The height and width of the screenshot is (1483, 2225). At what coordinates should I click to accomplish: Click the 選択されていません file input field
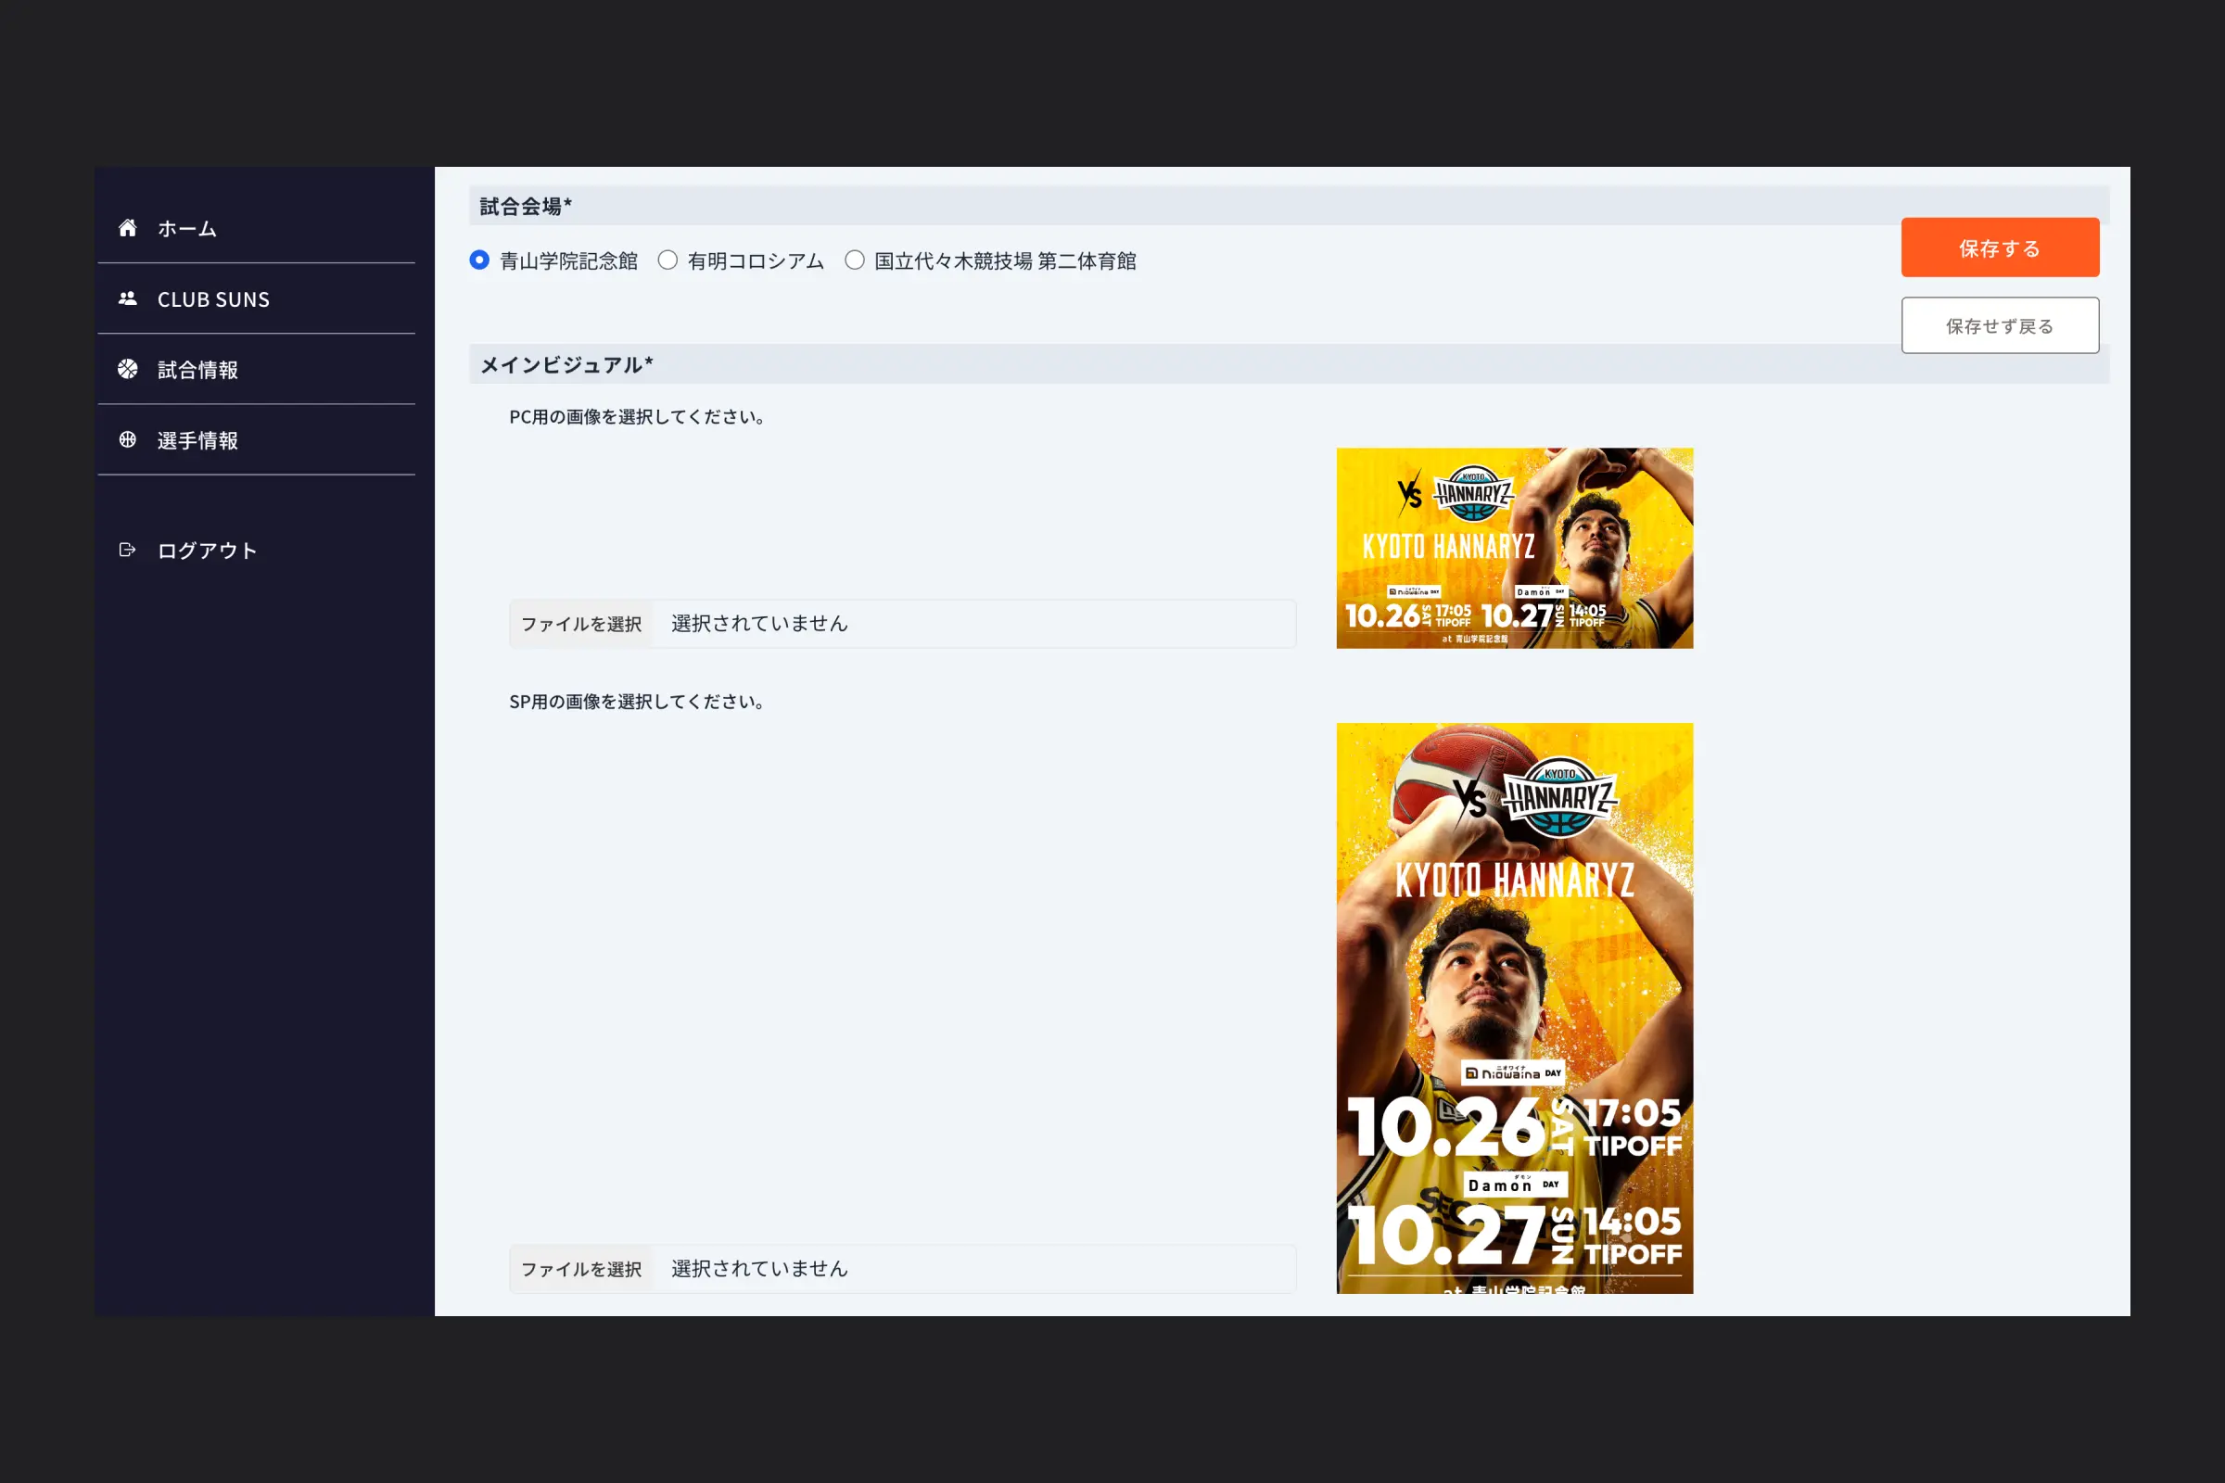[x=757, y=623]
